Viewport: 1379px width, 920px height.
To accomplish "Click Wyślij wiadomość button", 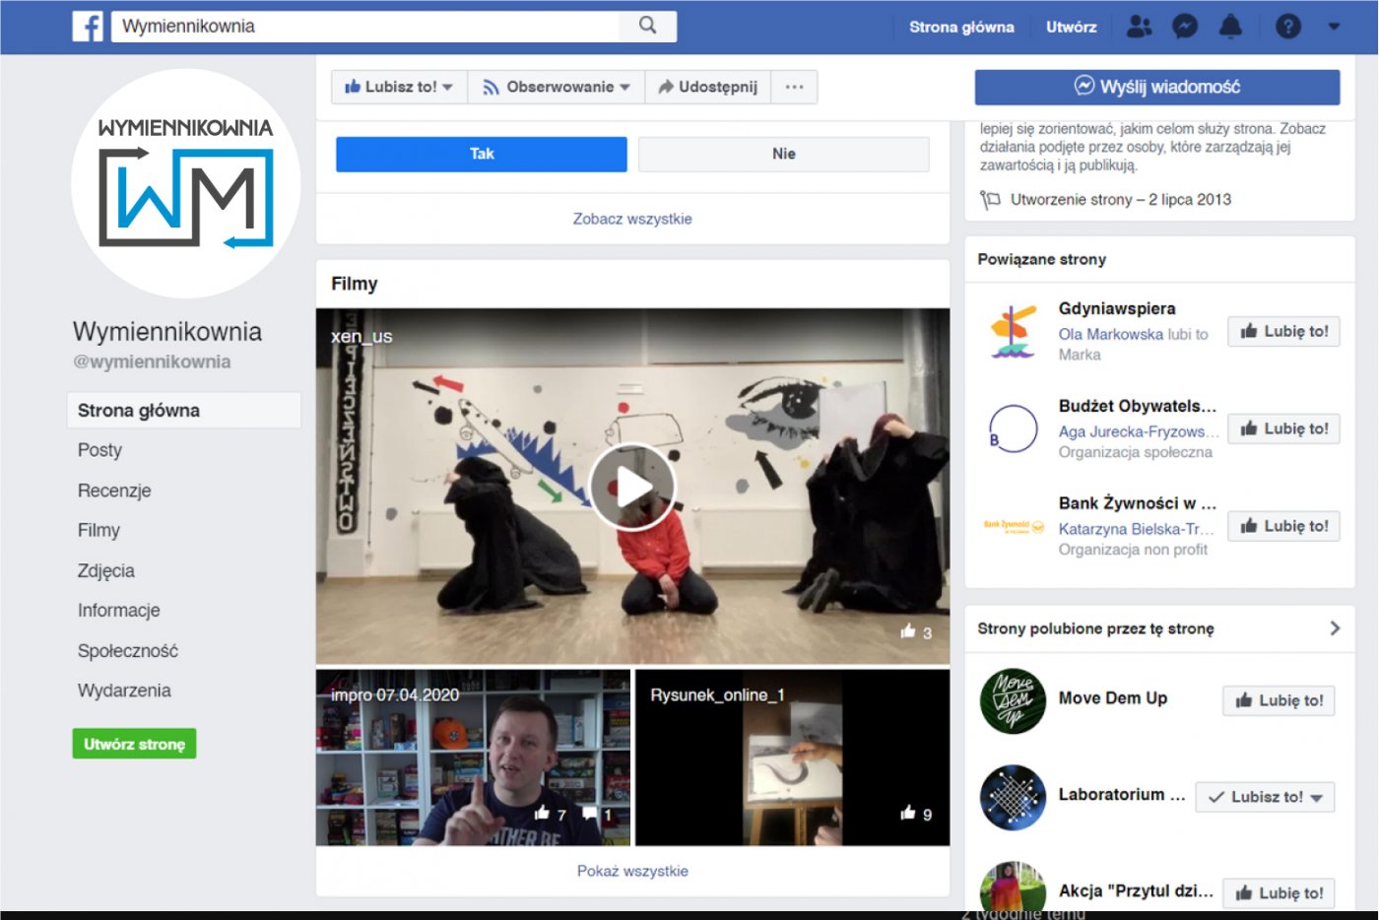I will pyautogui.click(x=1157, y=87).
